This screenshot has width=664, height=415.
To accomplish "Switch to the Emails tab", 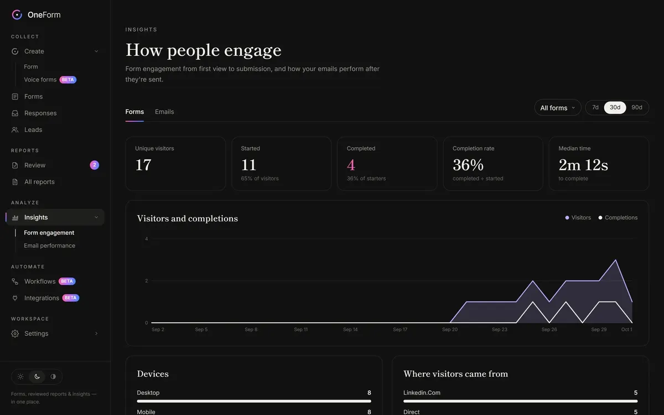I will (x=164, y=112).
